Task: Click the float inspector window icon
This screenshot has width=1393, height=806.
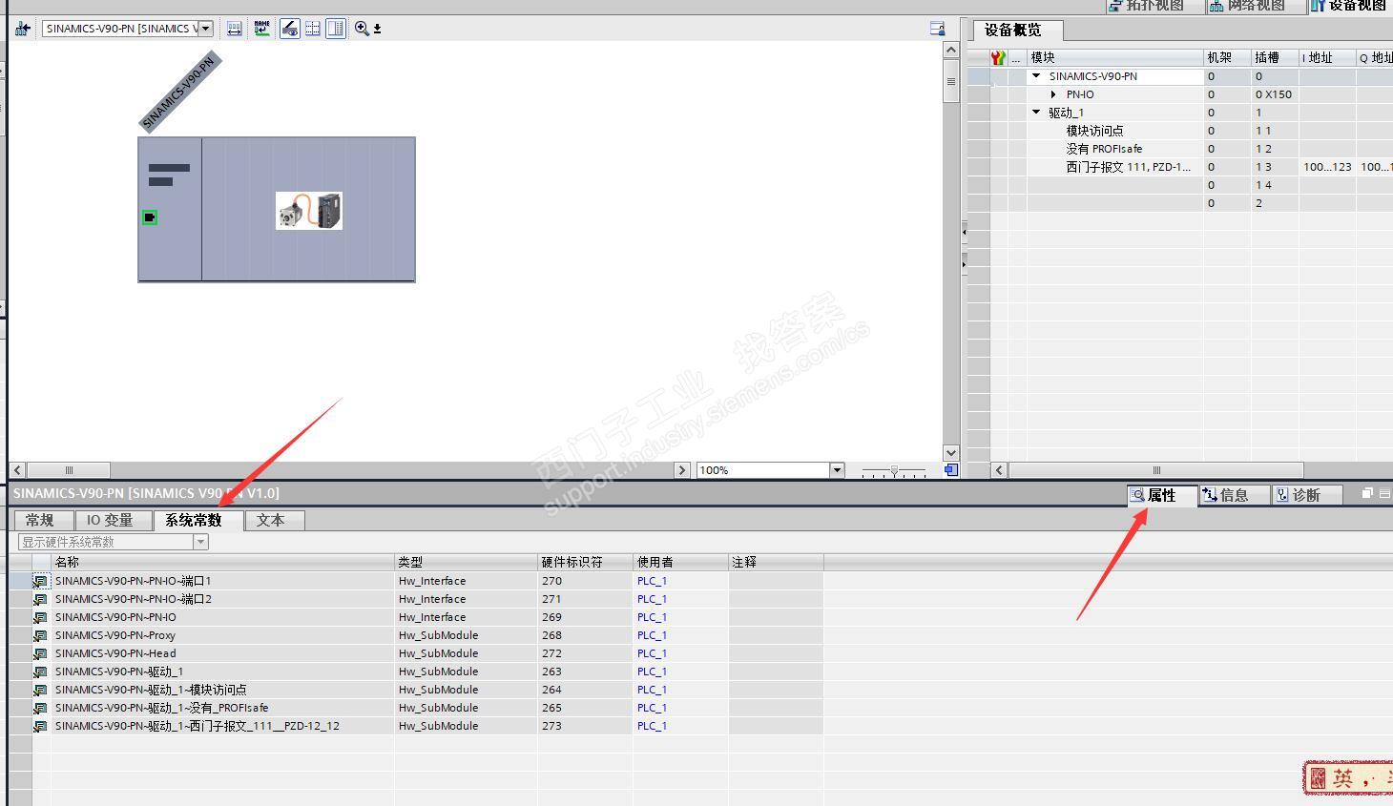Action: [x=1367, y=493]
